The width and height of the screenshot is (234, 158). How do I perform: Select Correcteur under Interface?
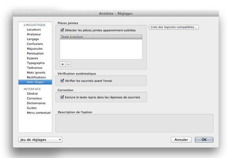coord(34,98)
